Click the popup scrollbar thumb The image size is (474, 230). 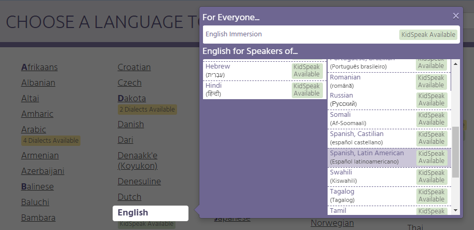[x=455, y=152]
